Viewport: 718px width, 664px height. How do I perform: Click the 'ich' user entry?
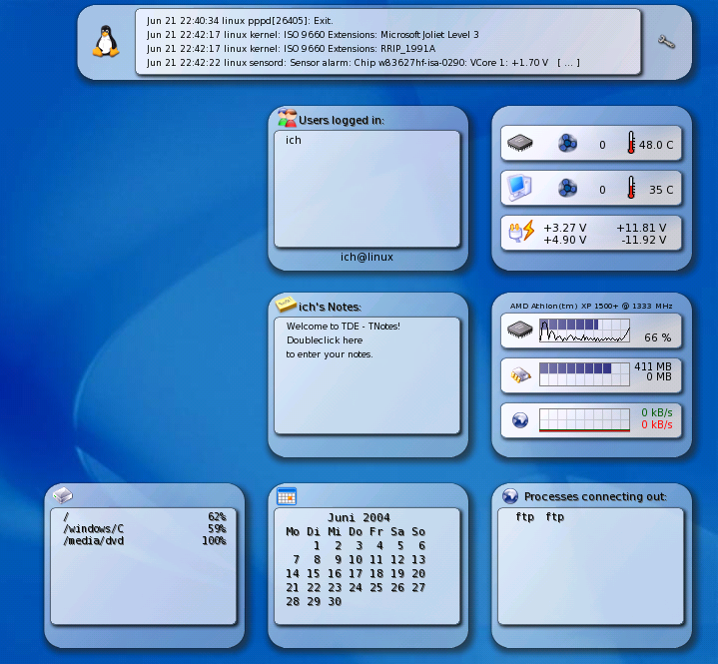[x=294, y=140]
